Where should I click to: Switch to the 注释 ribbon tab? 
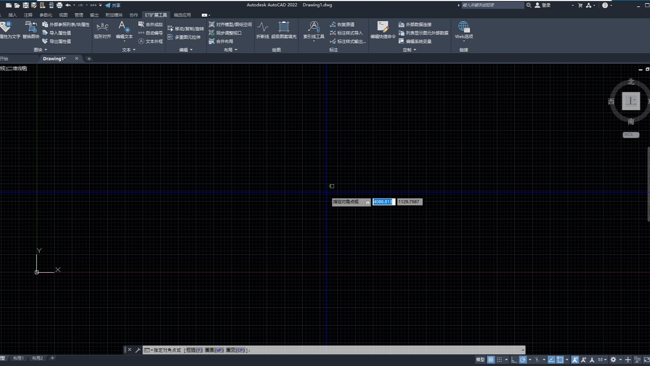28,15
